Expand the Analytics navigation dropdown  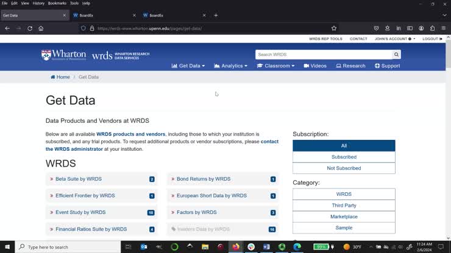point(230,66)
